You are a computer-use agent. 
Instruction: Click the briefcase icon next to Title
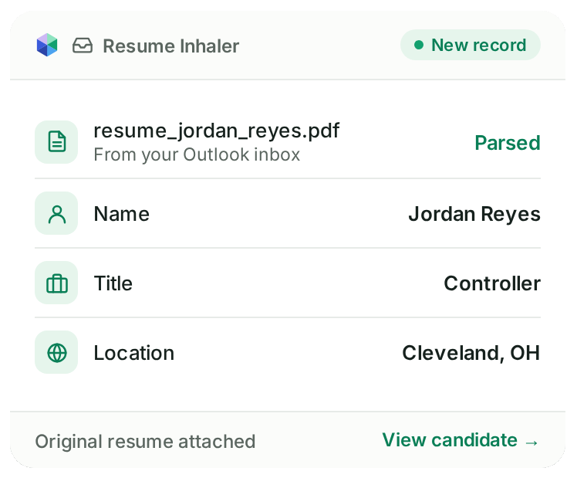pos(56,283)
